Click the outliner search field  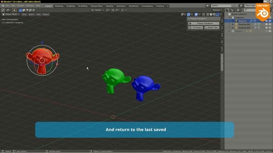250,10
